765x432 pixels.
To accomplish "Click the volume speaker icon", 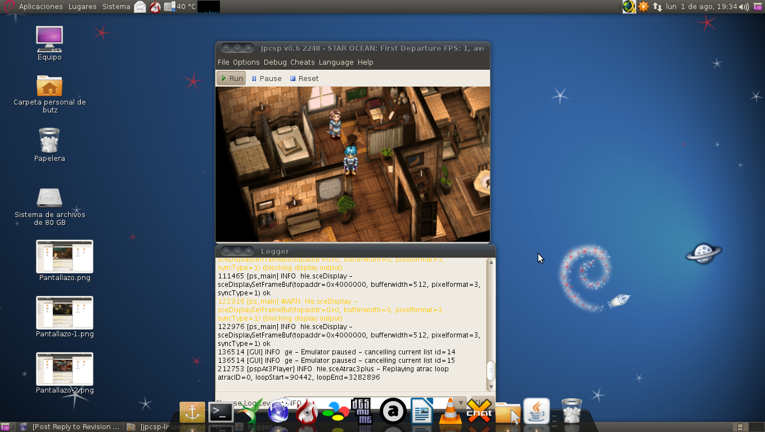I will point(744,7).
